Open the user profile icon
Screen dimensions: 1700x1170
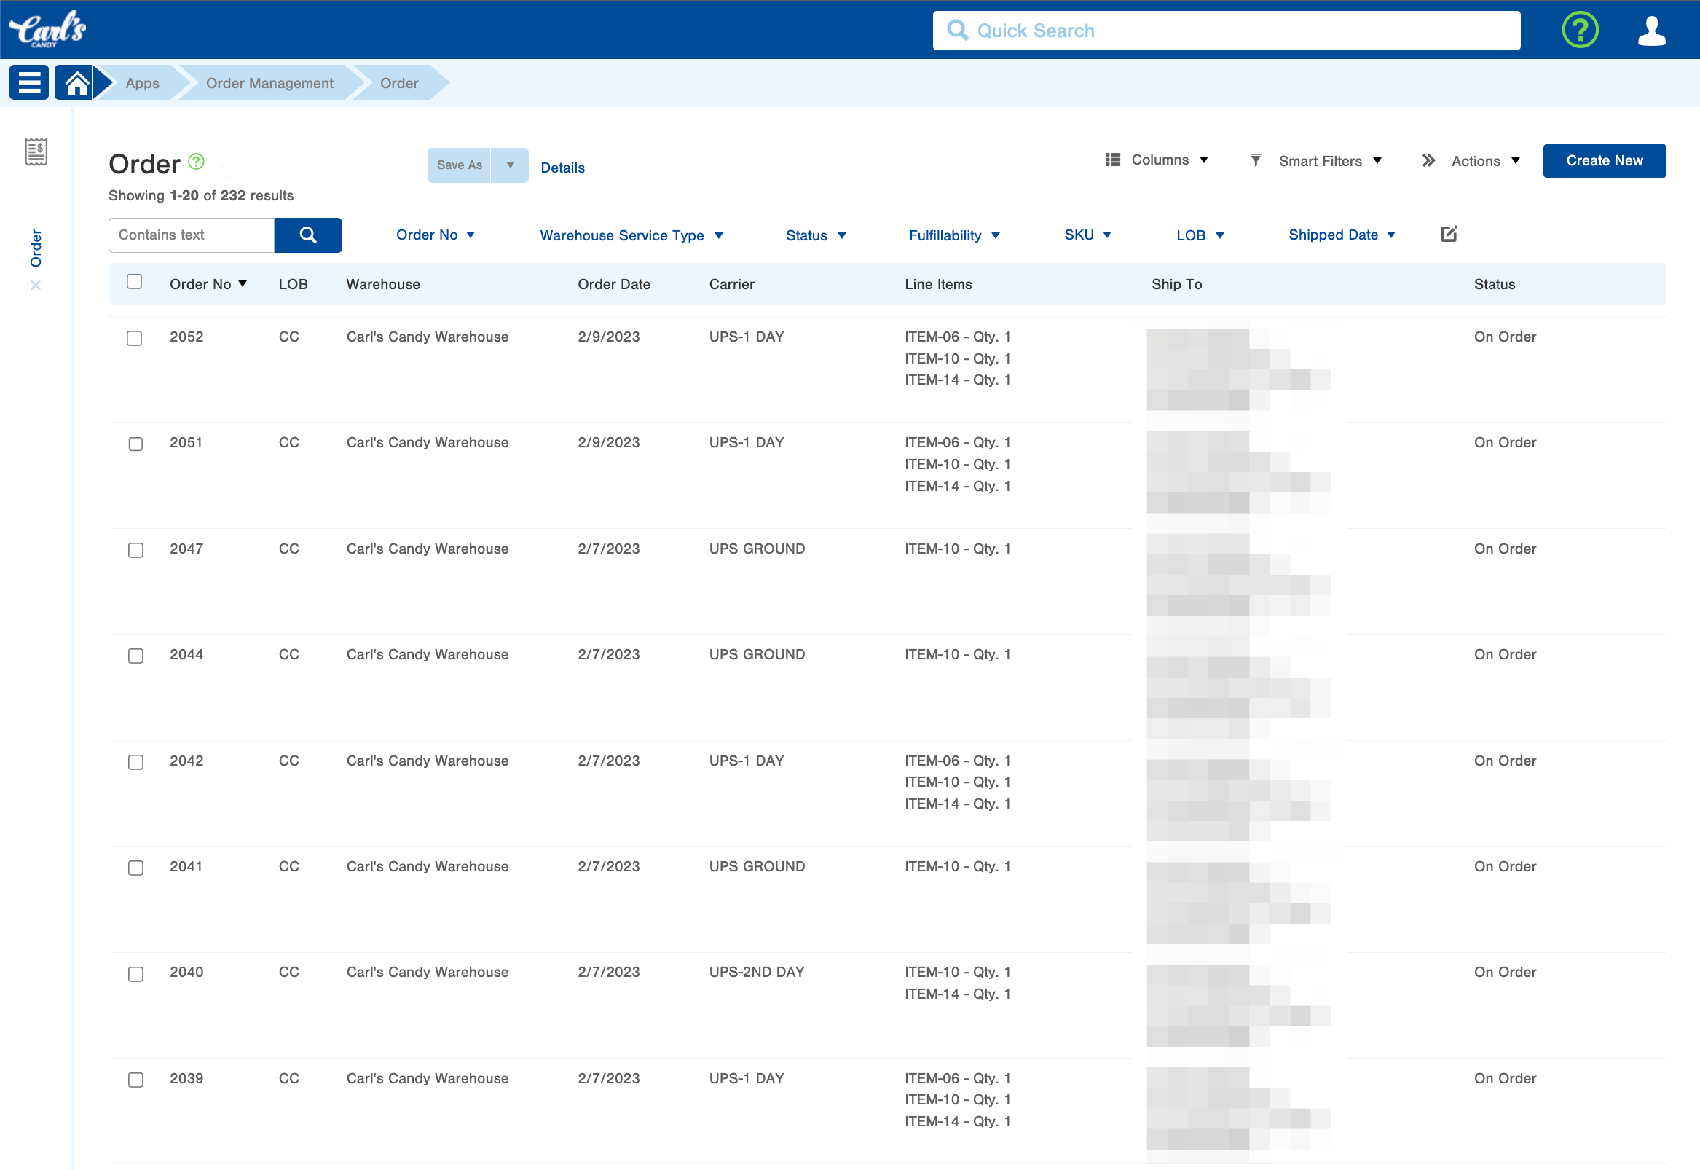[1652, 31]
